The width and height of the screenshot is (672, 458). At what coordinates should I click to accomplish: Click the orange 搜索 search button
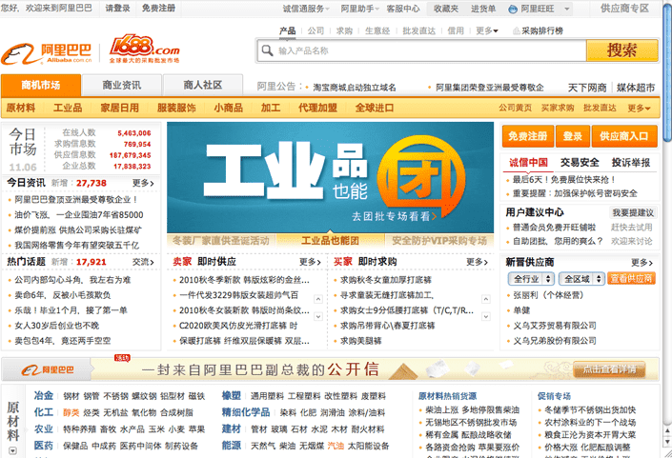tap(621, 50)
